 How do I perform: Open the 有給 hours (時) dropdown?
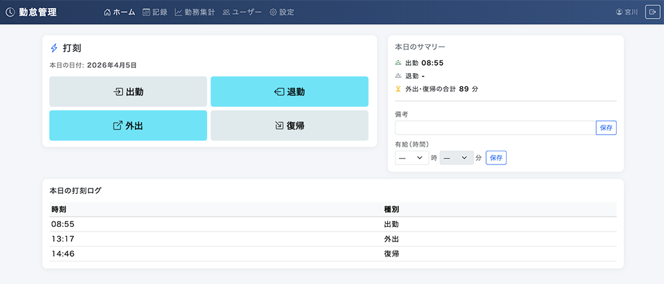(412, 157)
